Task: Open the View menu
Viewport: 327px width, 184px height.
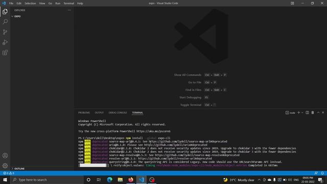Action: 42,4
